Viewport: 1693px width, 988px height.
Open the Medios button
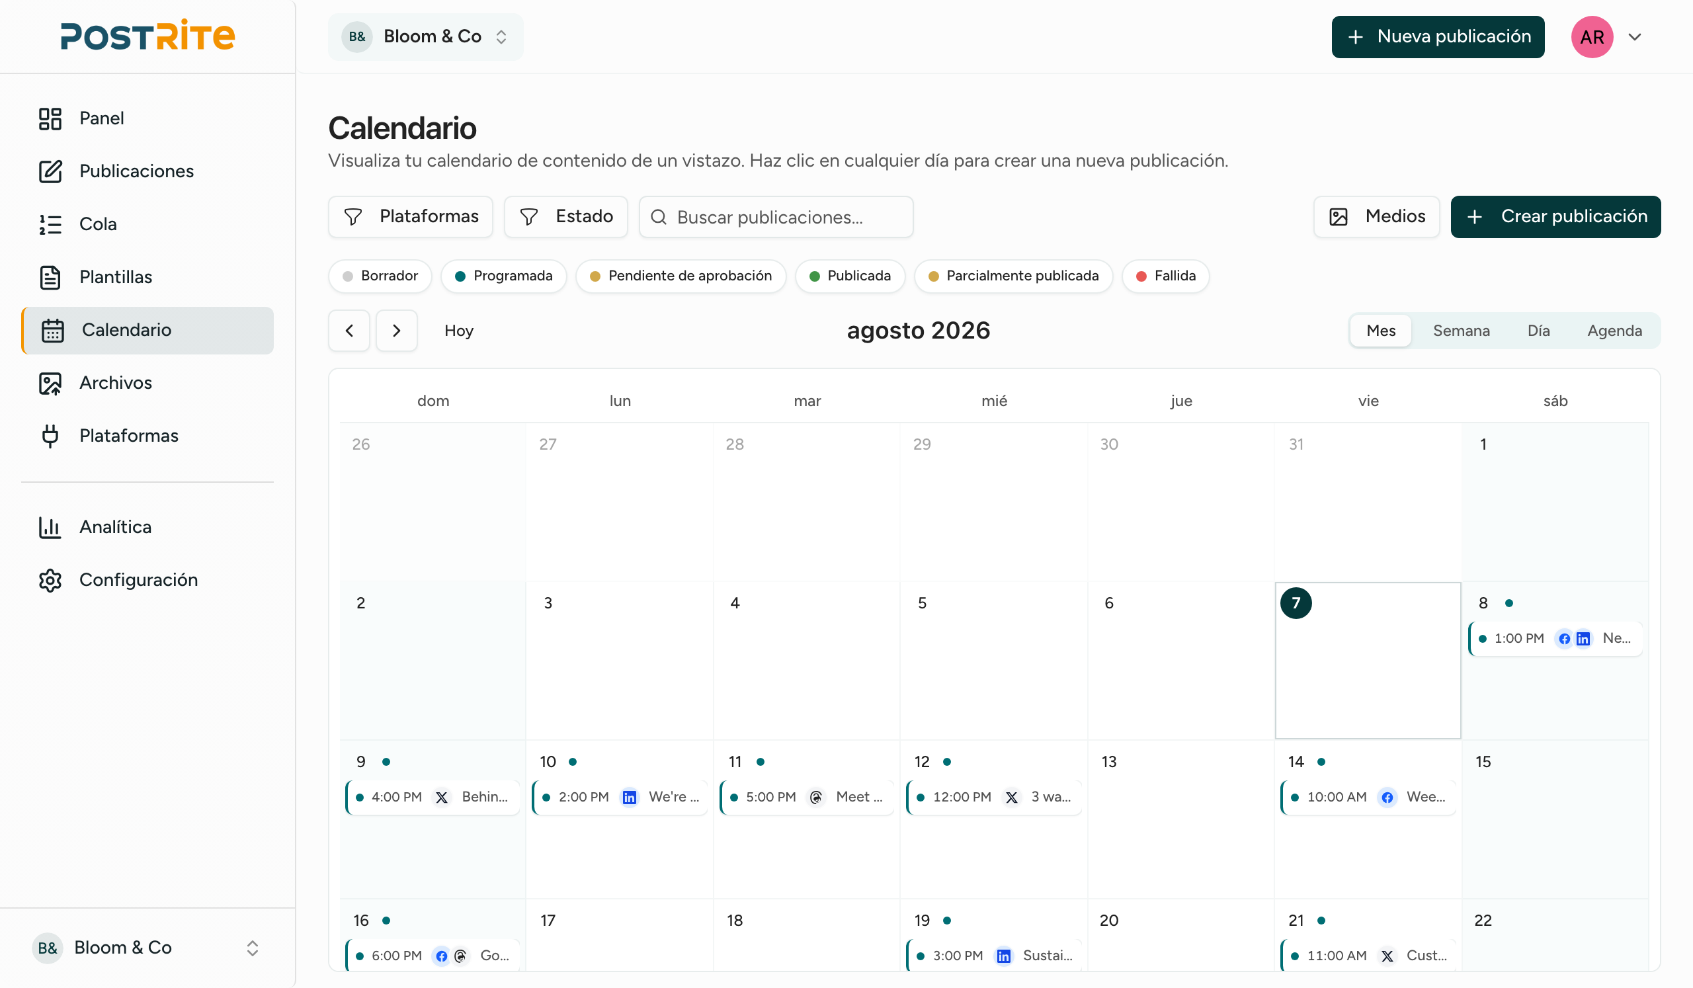point(1377,217)
